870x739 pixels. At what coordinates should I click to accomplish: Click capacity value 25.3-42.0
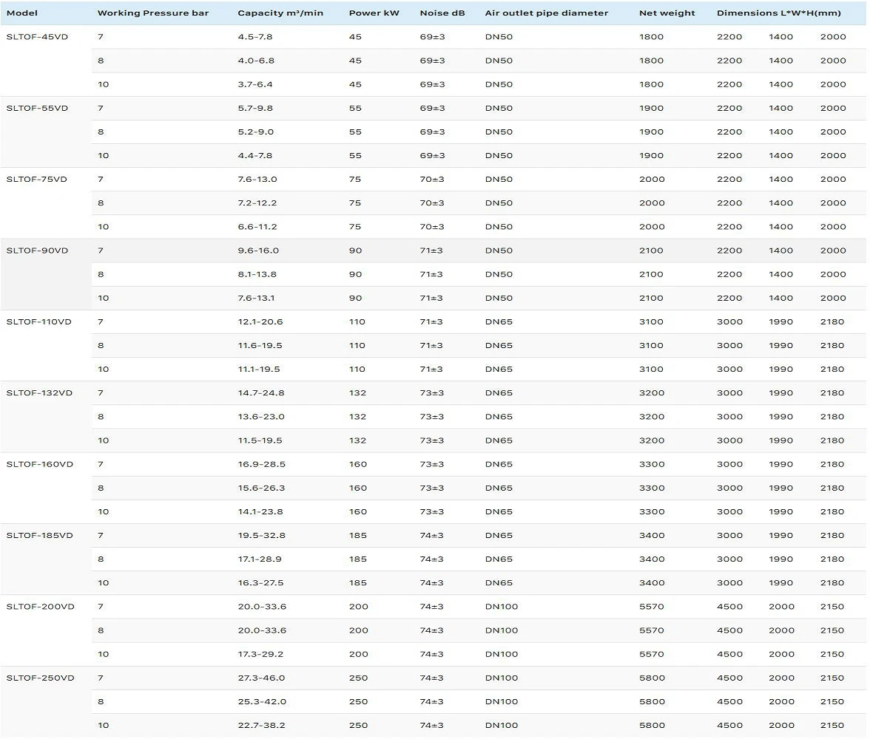point(262,702)
